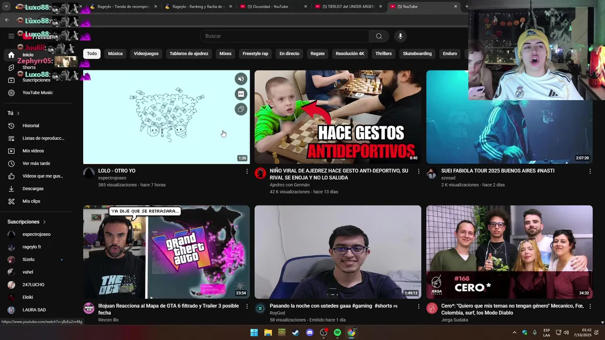Expand the Tú section chevron
This screenshot has height=340, width=605.
coord(18,113)
